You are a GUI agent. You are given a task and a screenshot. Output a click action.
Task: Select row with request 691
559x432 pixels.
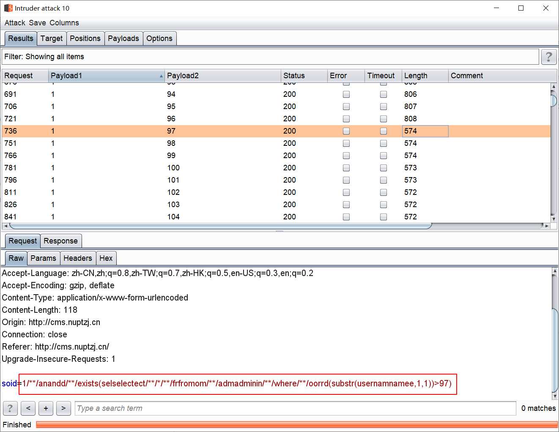click(x=276, y=94)
